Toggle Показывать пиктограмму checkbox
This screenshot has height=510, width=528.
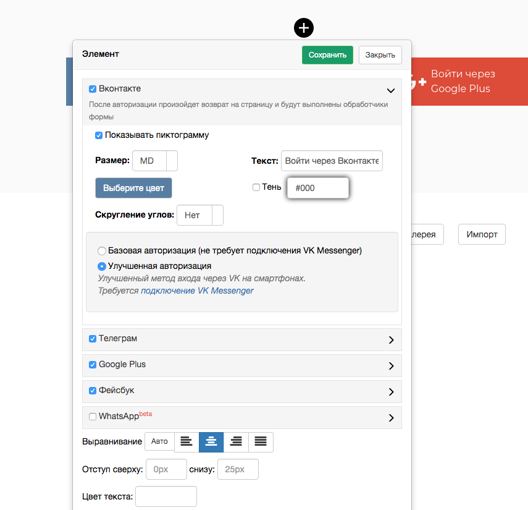[99, 135]
